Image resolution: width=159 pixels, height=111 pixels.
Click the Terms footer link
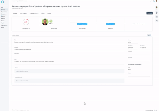click(13, 110)
